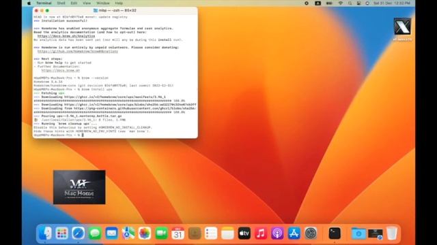Screen dimensions: 437x245
Task: Open Mail app in the Dock
Action: tap(111, 233)
